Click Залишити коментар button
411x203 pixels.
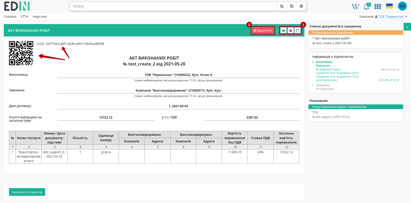coord(27,192)
